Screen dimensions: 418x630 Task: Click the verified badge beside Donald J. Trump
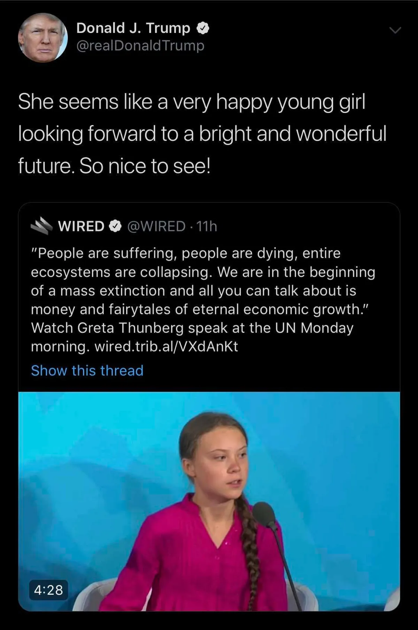(x=203, y=28)
